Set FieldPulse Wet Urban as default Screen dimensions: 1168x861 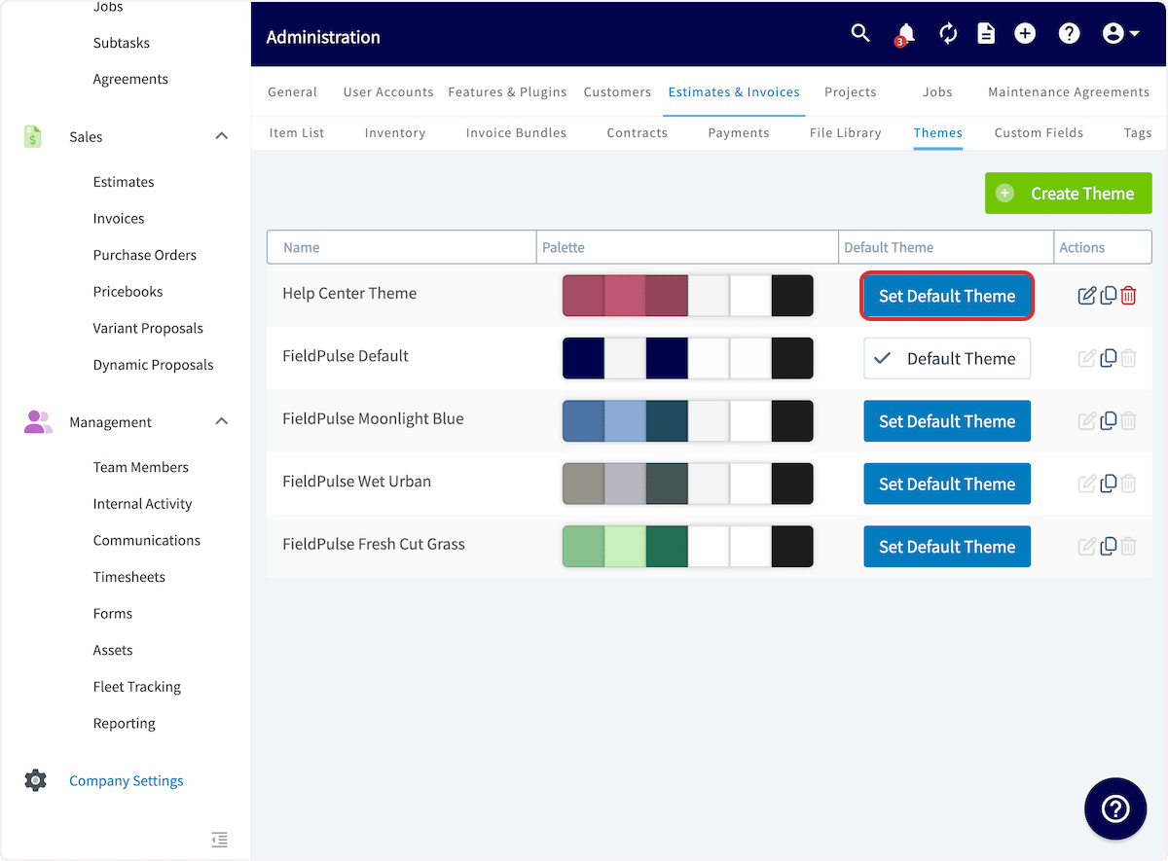(x=947, y=484)
